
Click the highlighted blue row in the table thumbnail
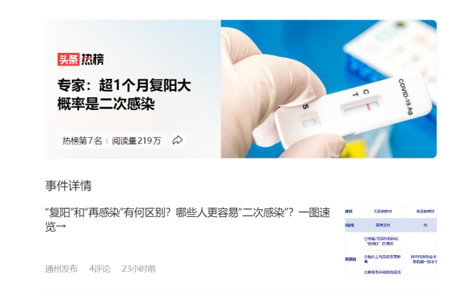tap(391, 225)
